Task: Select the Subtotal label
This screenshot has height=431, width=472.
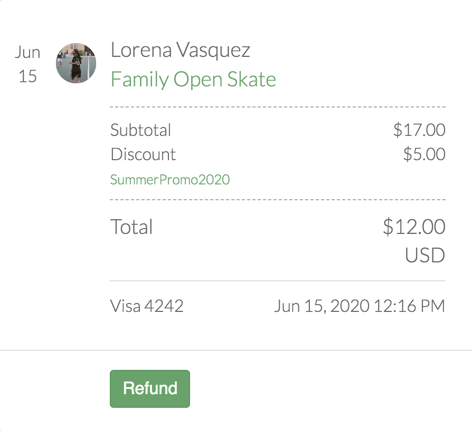Action: tap(141, 130)
